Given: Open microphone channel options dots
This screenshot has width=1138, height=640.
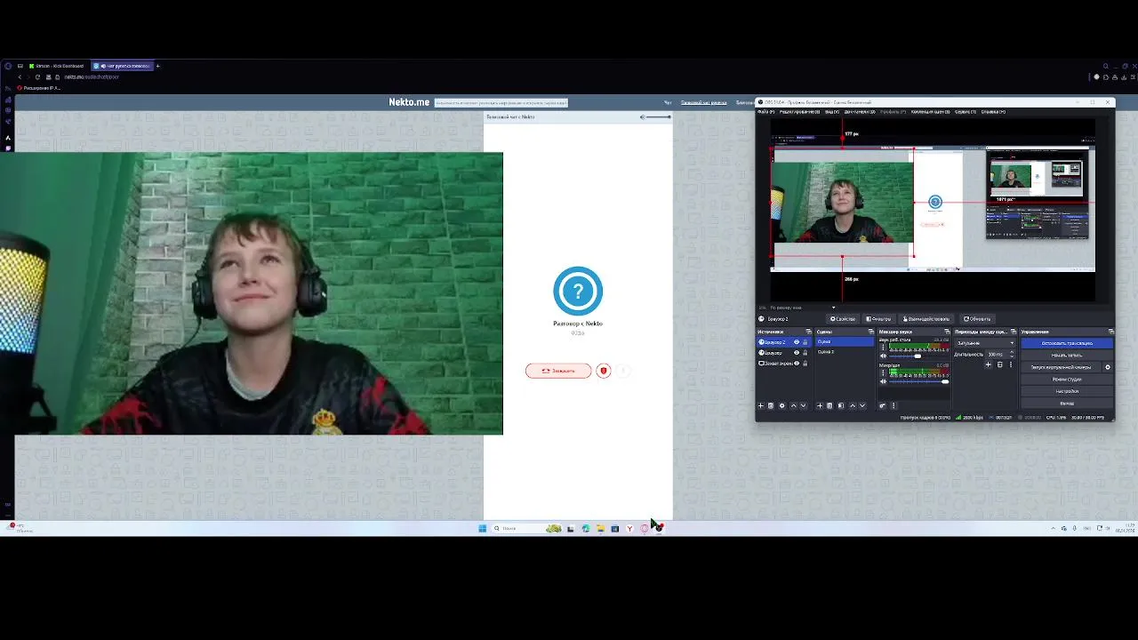Looking at the screenshot, I should 883,372.
